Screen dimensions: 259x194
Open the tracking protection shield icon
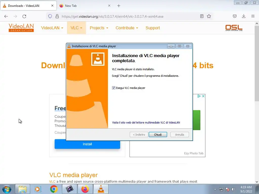[50, 16]
